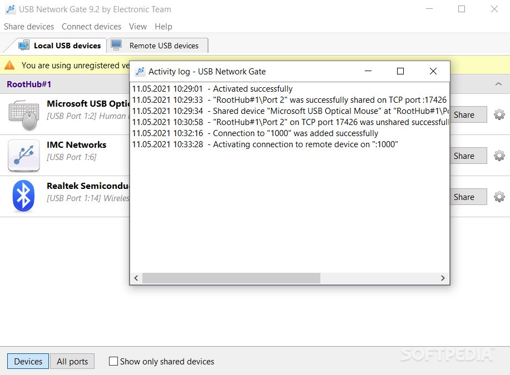Click the gear icon for Microsoft USB Optical Mouse
The image size is (510, 375).
(499, 114)
